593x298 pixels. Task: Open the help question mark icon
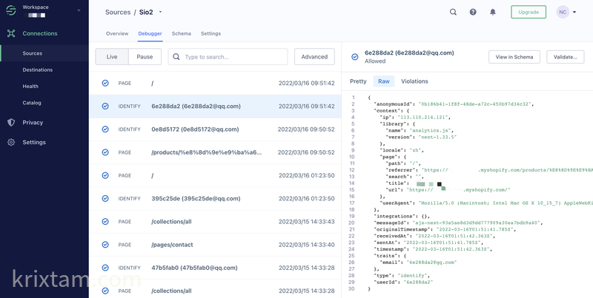click(473, 12)
